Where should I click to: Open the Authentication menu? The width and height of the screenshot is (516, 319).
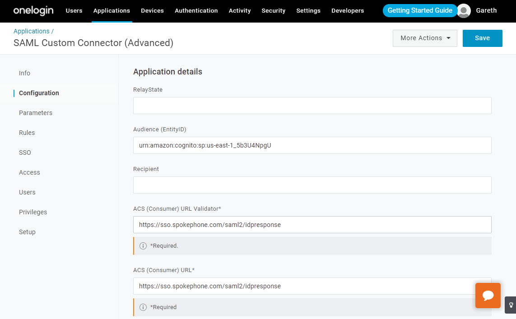click(196, 10)
